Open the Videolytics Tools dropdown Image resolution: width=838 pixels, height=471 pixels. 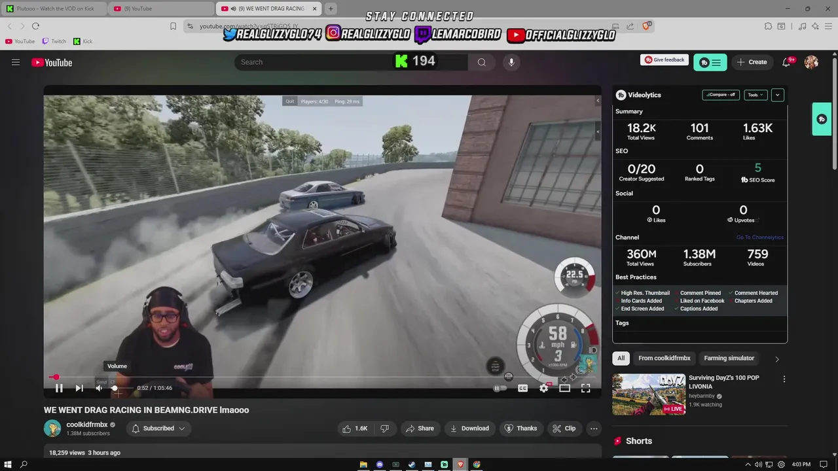[x=756, y=95]
